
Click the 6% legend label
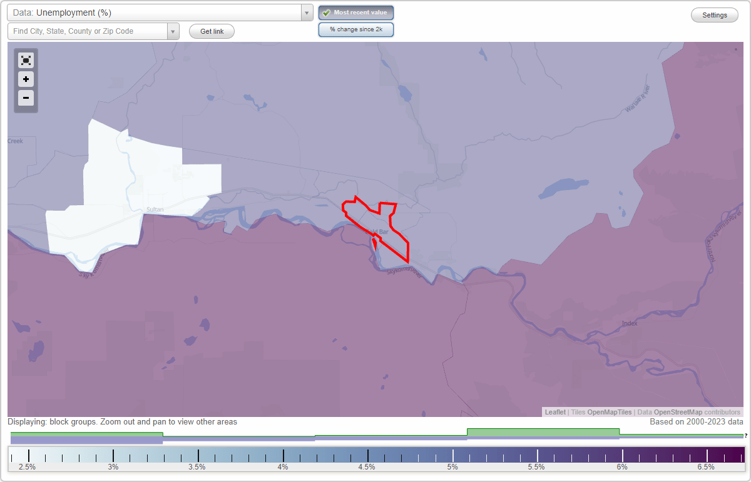622,466
